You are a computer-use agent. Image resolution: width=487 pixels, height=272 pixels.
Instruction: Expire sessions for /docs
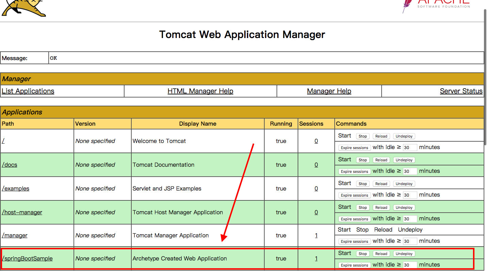(x=354, y=171)
